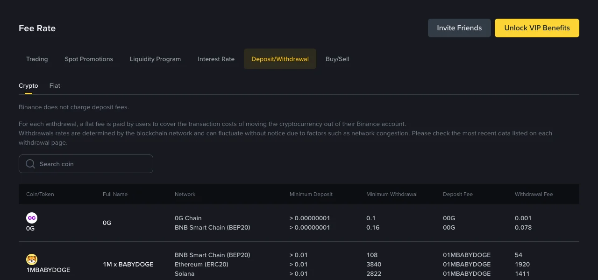Click the 1411 withdrawal fee value
598x280 pixels.
pos(522,273)
